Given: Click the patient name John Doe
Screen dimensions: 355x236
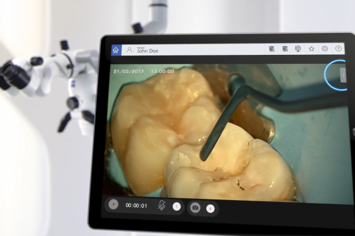Looking at the screenshot, I should coord(147,51).
